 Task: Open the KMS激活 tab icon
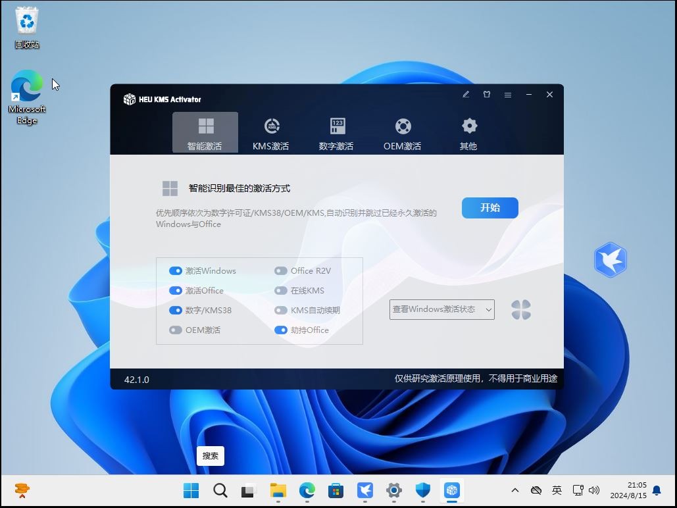point(270,126)
